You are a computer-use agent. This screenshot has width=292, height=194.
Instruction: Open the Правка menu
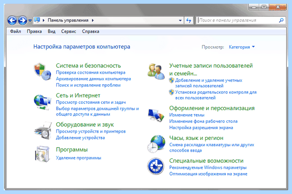pyautogui.click(x=34, y=31)
